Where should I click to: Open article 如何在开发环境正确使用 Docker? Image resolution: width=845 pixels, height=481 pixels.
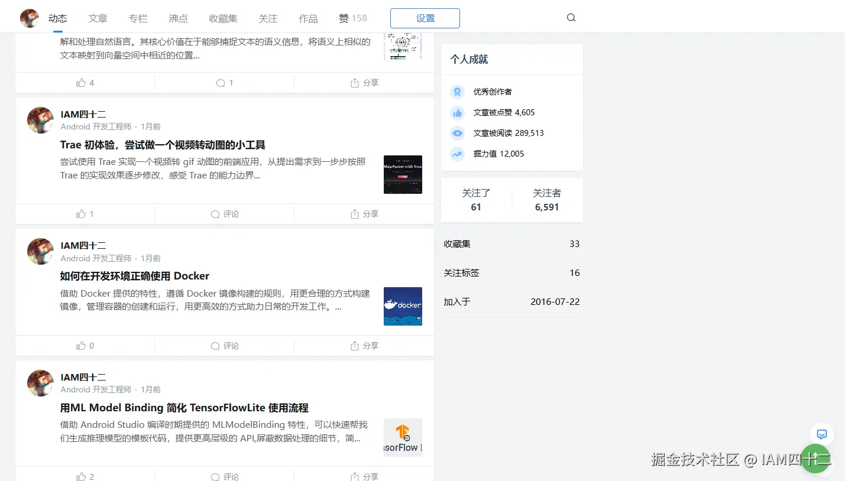click(135, 276)
